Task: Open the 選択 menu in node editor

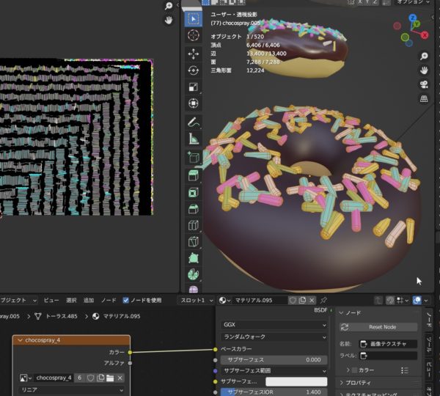Action: click(x=71, y=300)
